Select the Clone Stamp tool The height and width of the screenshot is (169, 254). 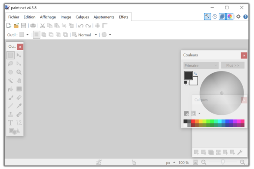10,114
